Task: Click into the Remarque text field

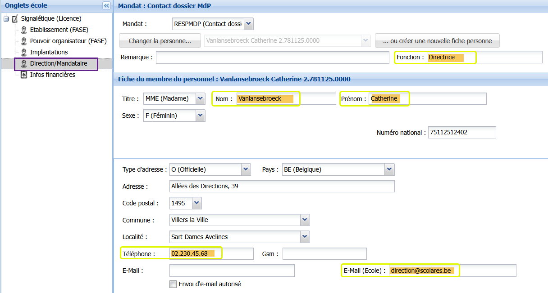Action: [272, 58]
